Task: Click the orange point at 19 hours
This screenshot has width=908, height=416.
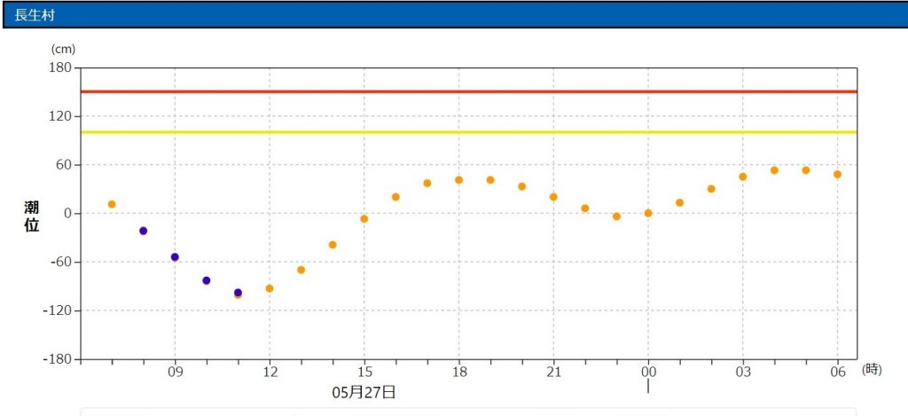Action: click(x=490, y=180)
